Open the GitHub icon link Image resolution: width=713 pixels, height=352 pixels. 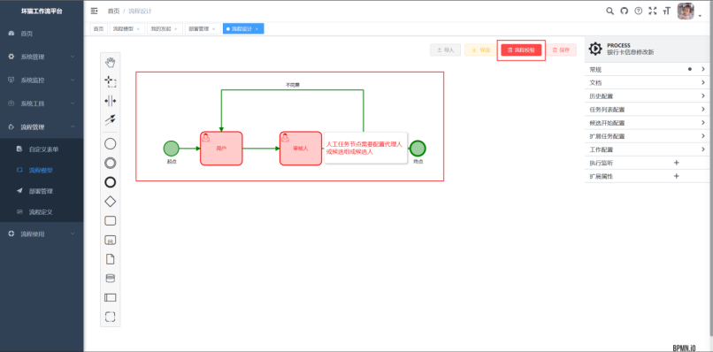624,11
